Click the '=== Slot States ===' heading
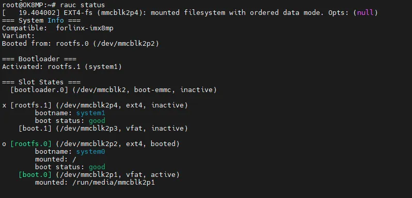This screenshot has width=412, height=198. coord(41,82)
